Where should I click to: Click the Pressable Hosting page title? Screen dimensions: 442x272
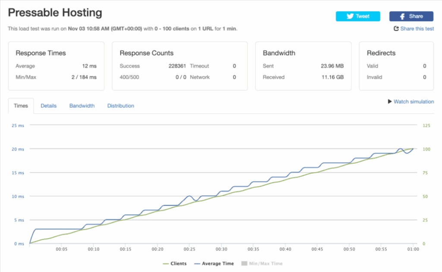(x=55, y=13)
